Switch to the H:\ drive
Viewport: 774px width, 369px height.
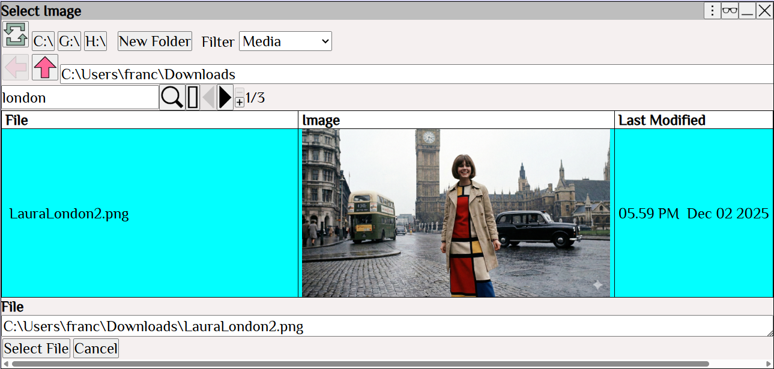point(95,41)
